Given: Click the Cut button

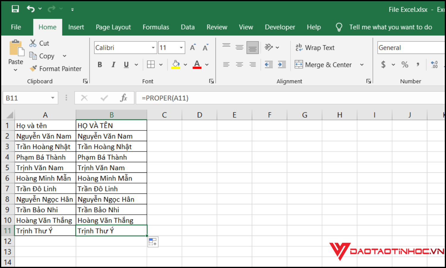Looking at the screenshot, I should point(39,43).
